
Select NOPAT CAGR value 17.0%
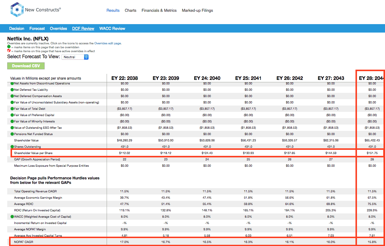point(124,242)
